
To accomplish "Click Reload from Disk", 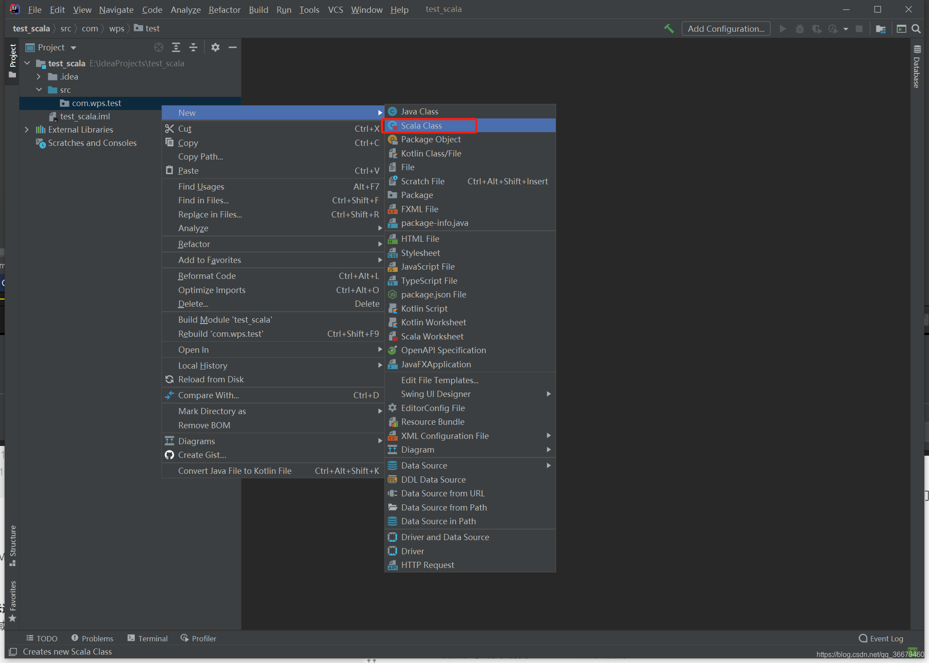I will click(x=273, y=379).
